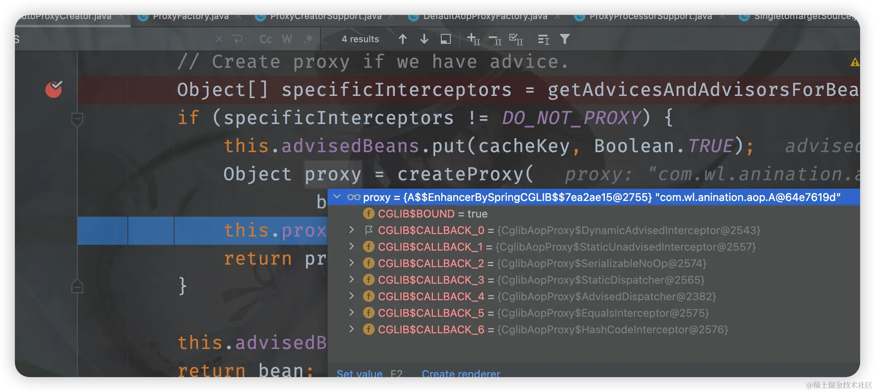Click the closing-brace fold marker
Viewport: 875px width, 392px height.
coord(77,287)
